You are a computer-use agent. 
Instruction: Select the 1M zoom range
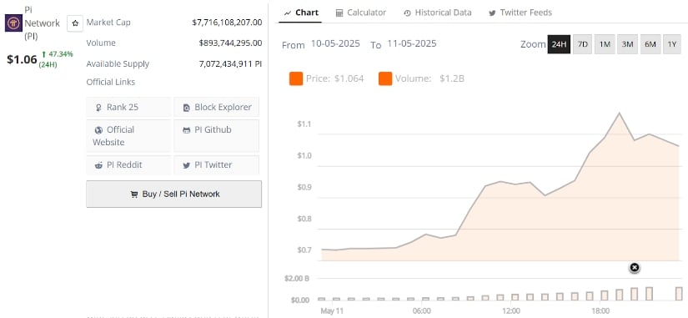click(605, 44)
